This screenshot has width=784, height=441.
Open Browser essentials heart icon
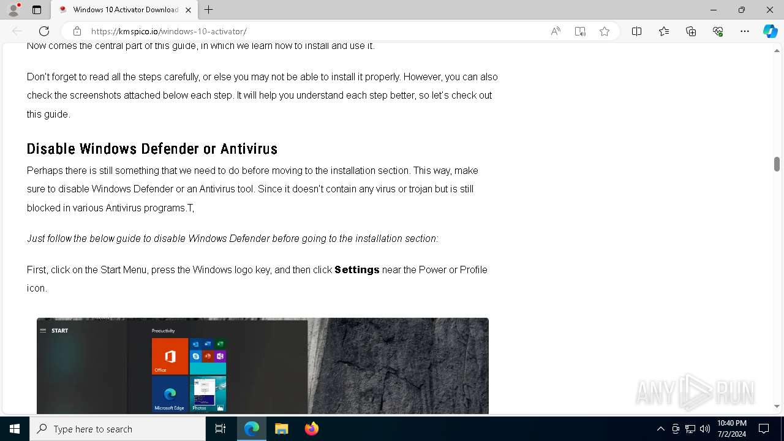click(x=718, y=31)
